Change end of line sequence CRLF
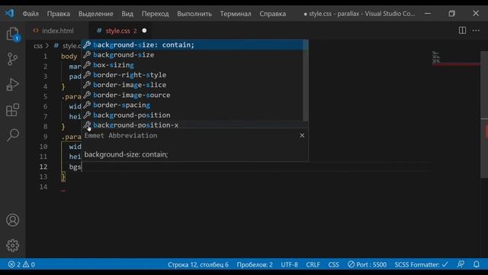Image resolution: width=488 pixels, height=275 pixels. pyautogui.click(x=313, y=265)
